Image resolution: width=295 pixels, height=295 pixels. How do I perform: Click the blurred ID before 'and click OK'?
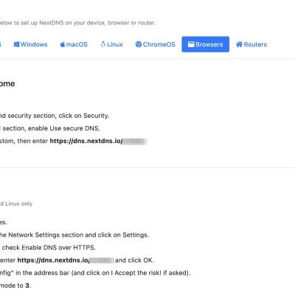pos(102,260)
